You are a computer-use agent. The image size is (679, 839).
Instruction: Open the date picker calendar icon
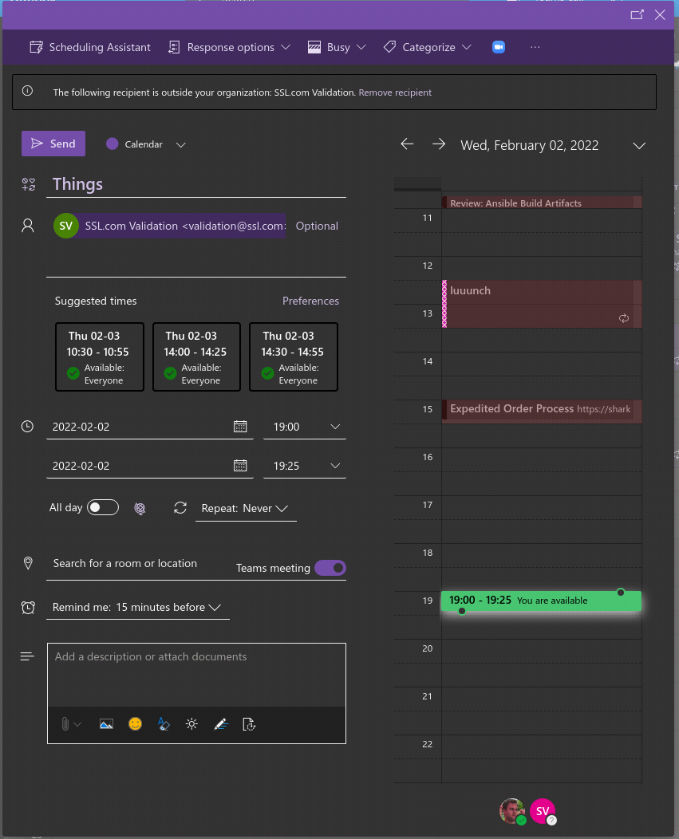[240, 426]
